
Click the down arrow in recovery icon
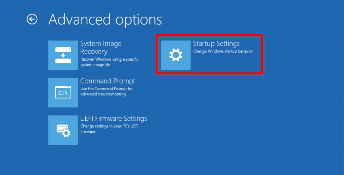(63, 55)
